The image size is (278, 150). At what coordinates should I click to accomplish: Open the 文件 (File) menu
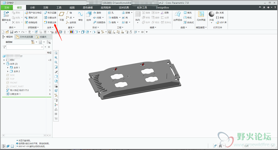point(7,8)
